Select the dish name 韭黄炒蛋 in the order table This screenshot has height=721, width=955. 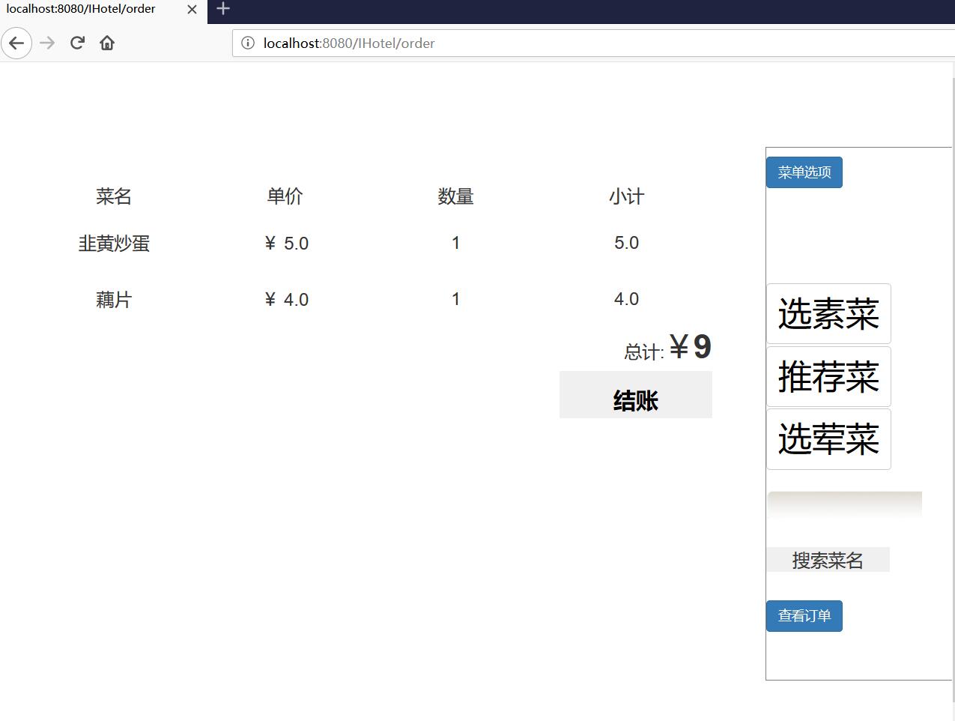click(113, 243)
